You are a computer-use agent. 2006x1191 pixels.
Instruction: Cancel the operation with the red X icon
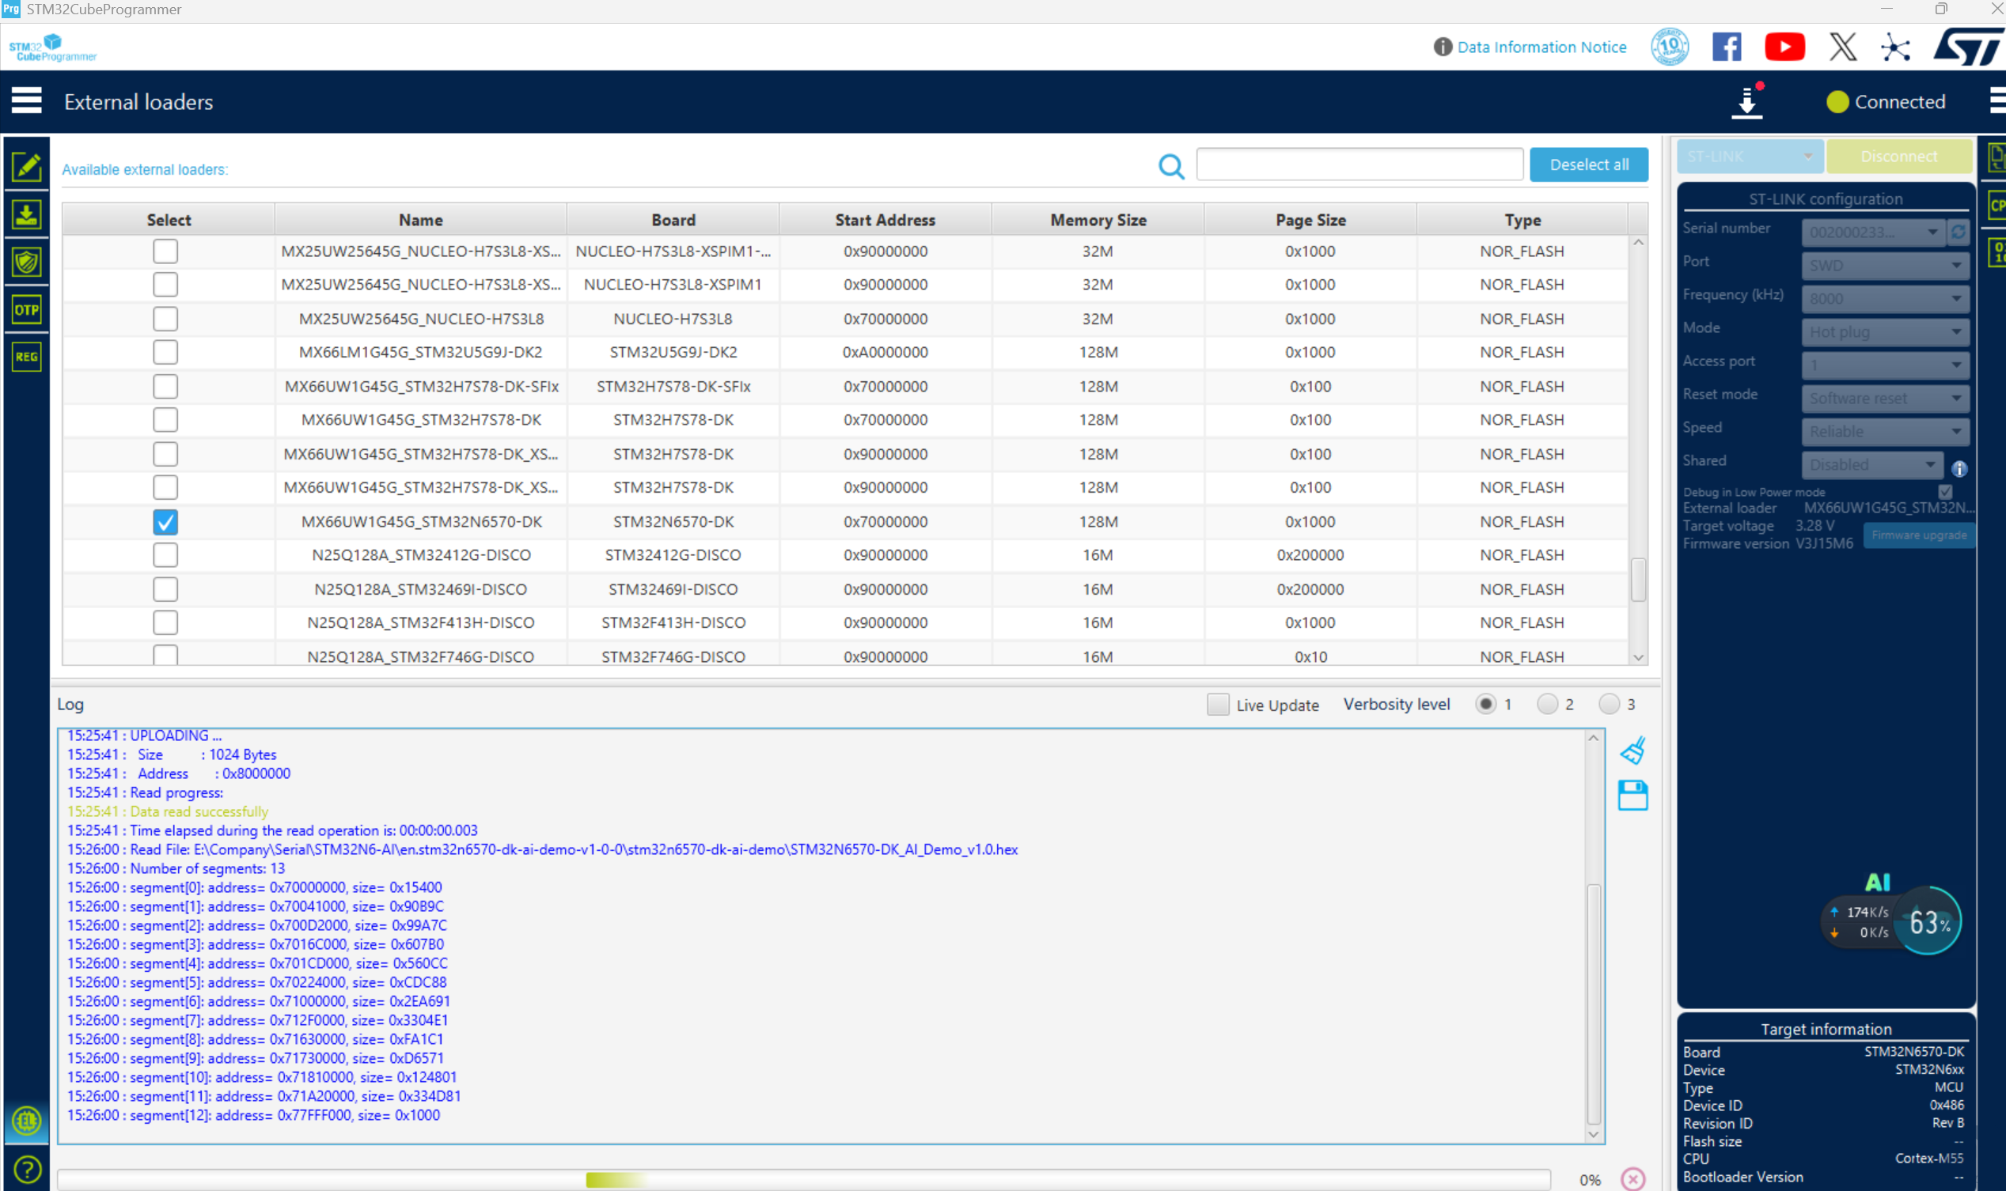point(1632,1179)
